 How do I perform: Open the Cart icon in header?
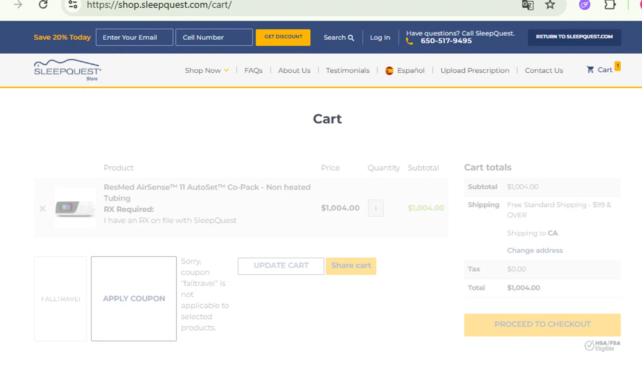pyautogui.click(x=603, y=69)
